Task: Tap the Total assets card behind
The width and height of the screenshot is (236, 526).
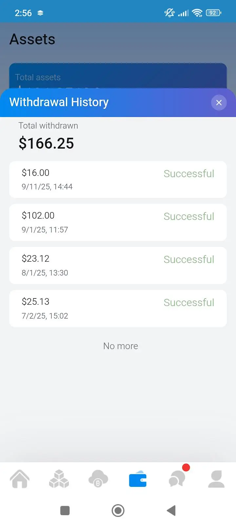Action: tap(118, 76)
